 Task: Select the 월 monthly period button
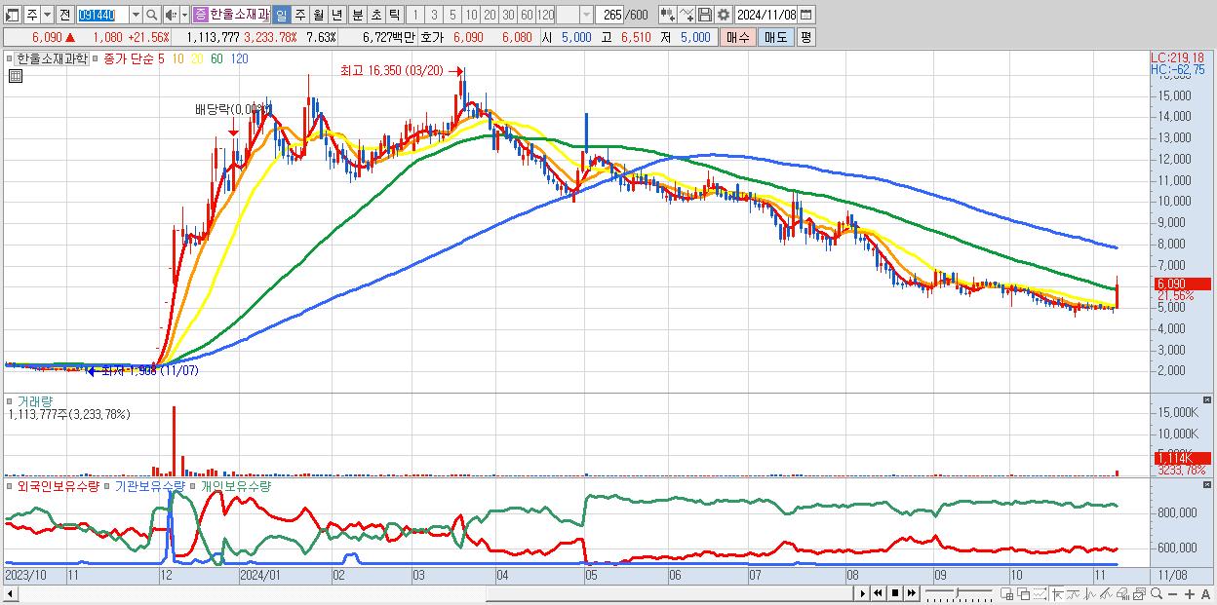pyautogui.click(x=318, y=15)
